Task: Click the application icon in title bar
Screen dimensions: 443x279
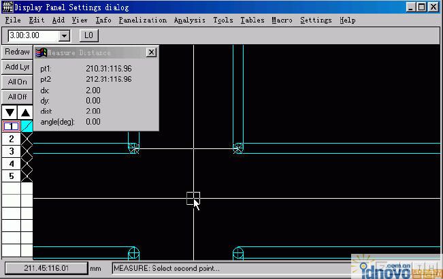Action: 7,7
